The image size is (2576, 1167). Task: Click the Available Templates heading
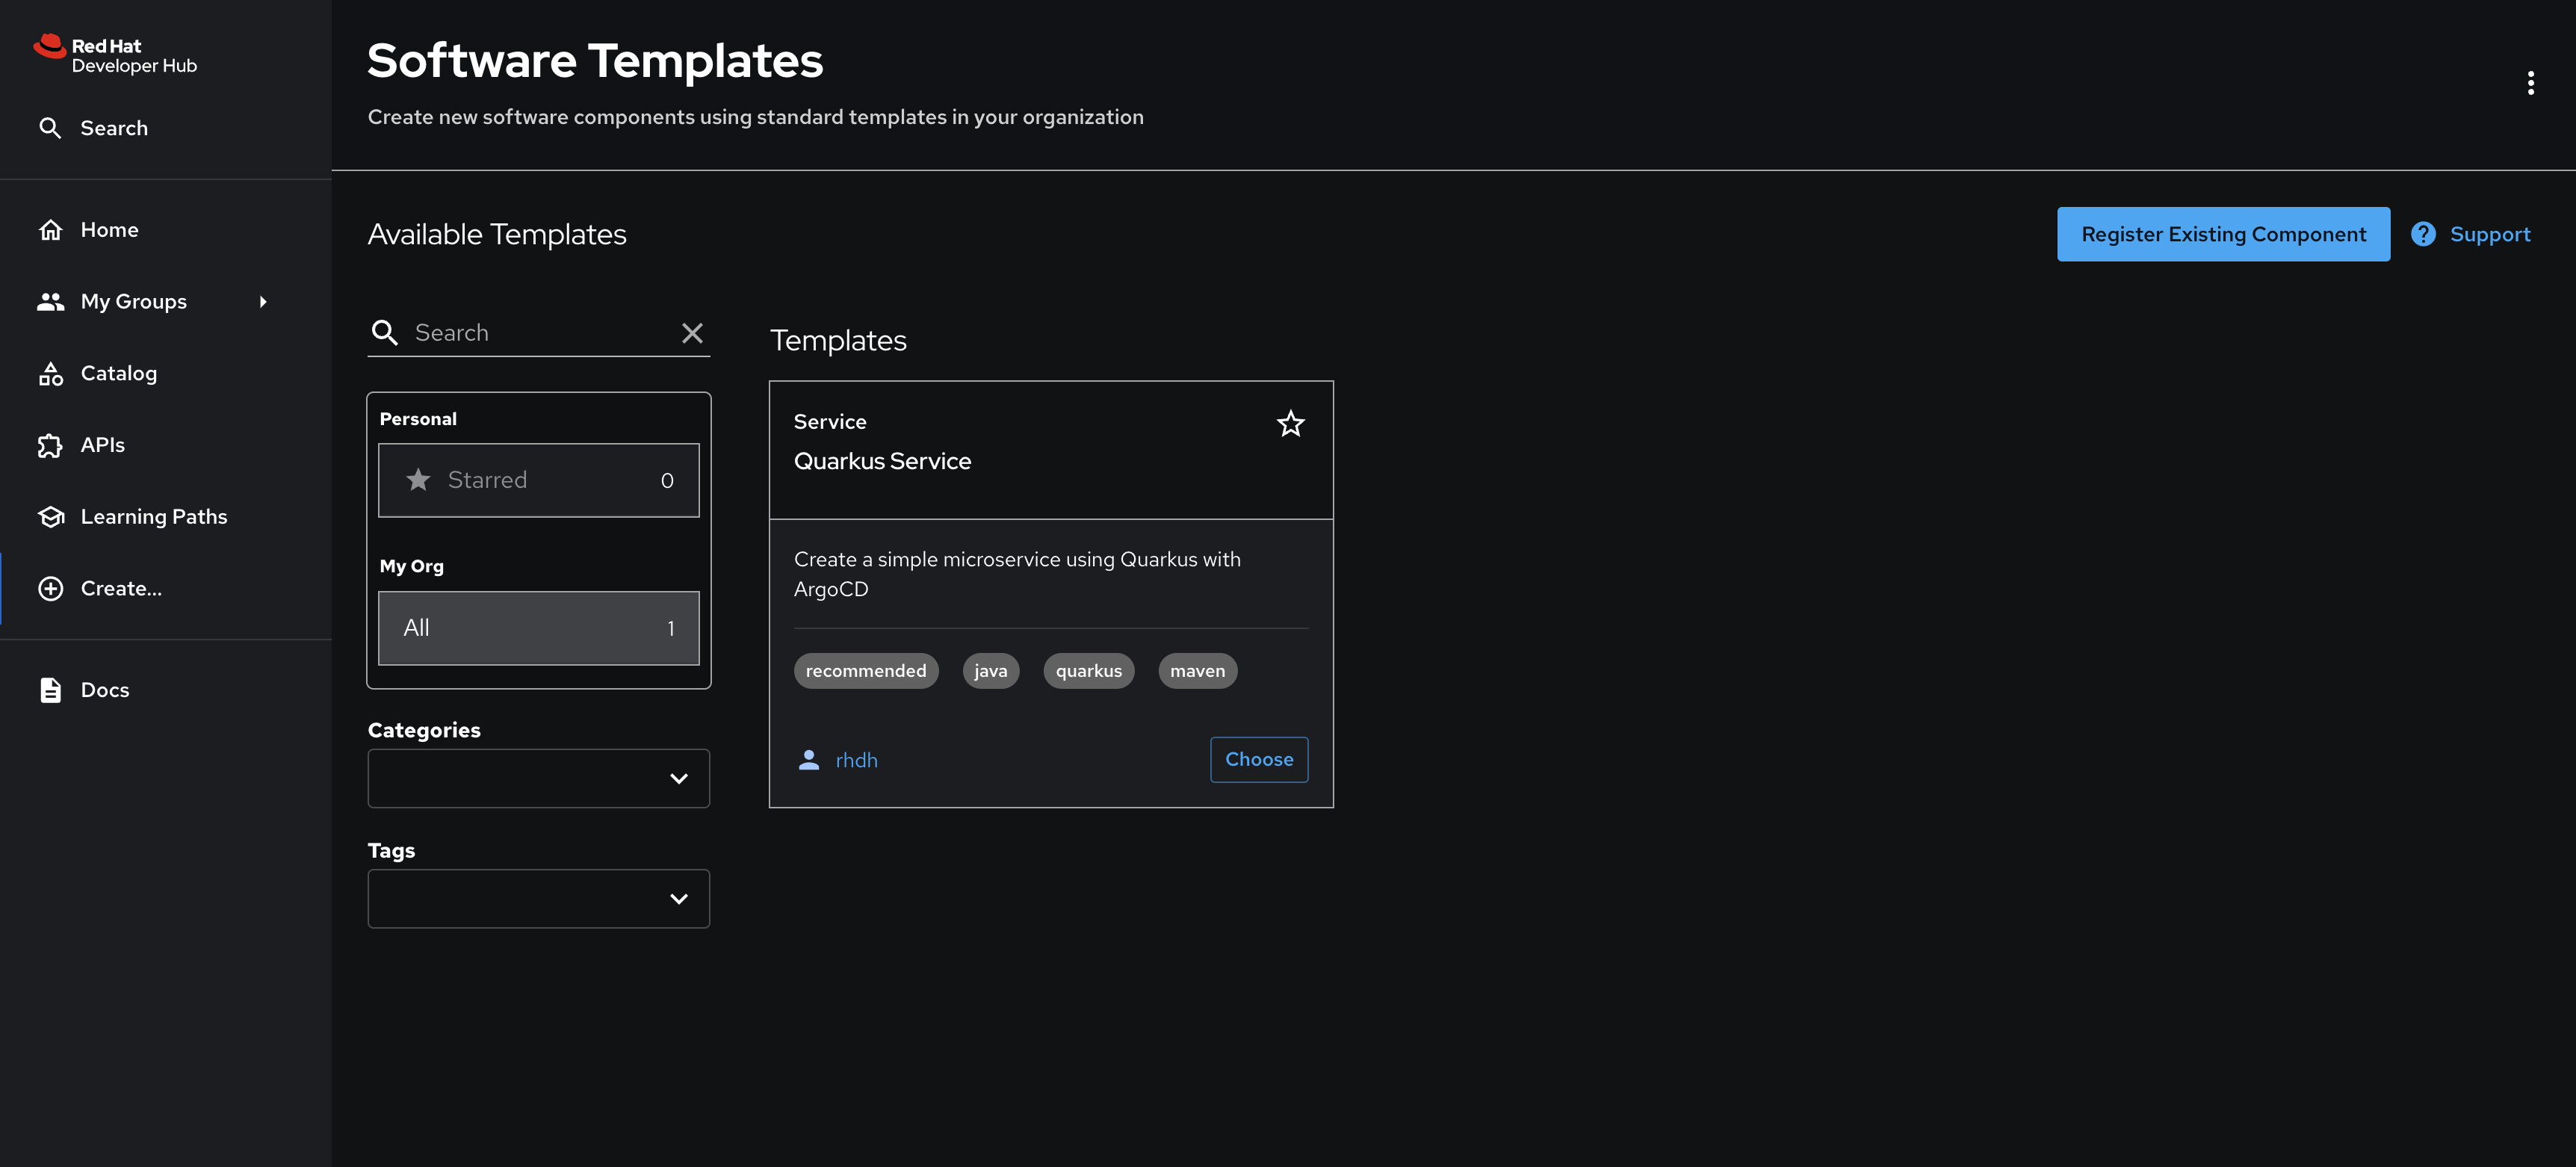(x=497, y=234)
